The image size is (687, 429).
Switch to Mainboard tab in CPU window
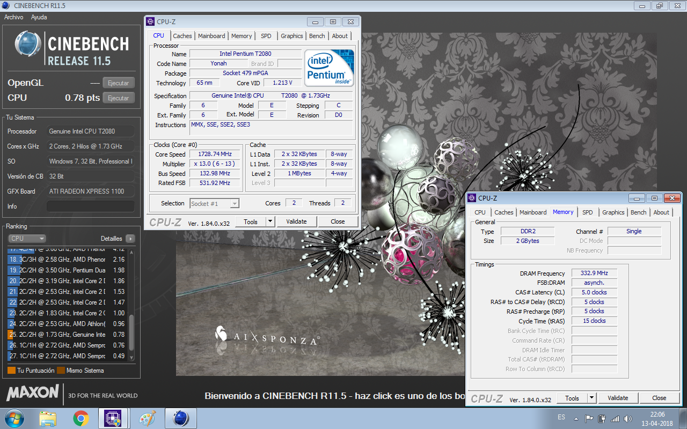(211, 36)
